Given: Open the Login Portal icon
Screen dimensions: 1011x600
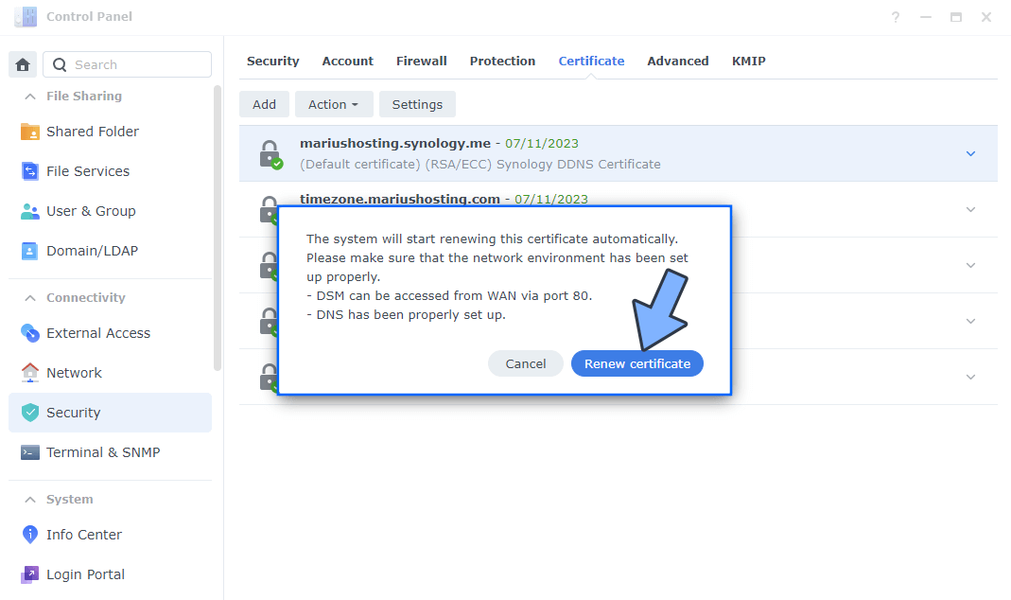Looking at the screenshot, I should click(29, 574).
